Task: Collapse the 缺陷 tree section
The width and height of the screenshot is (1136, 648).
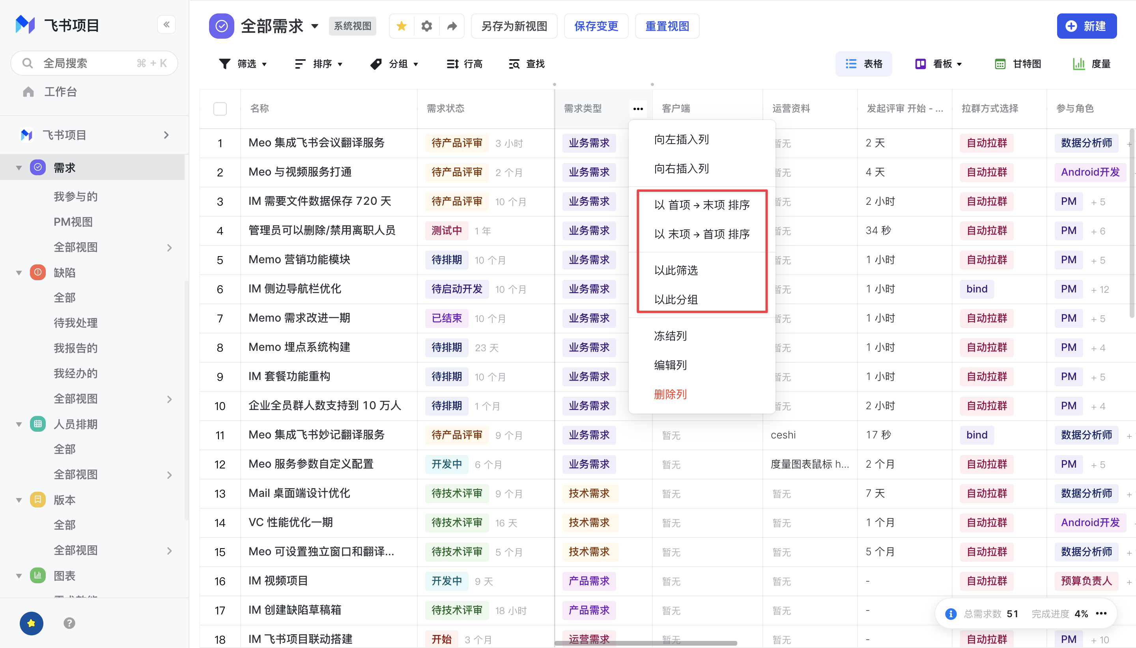Action: [x=19, y=272]
